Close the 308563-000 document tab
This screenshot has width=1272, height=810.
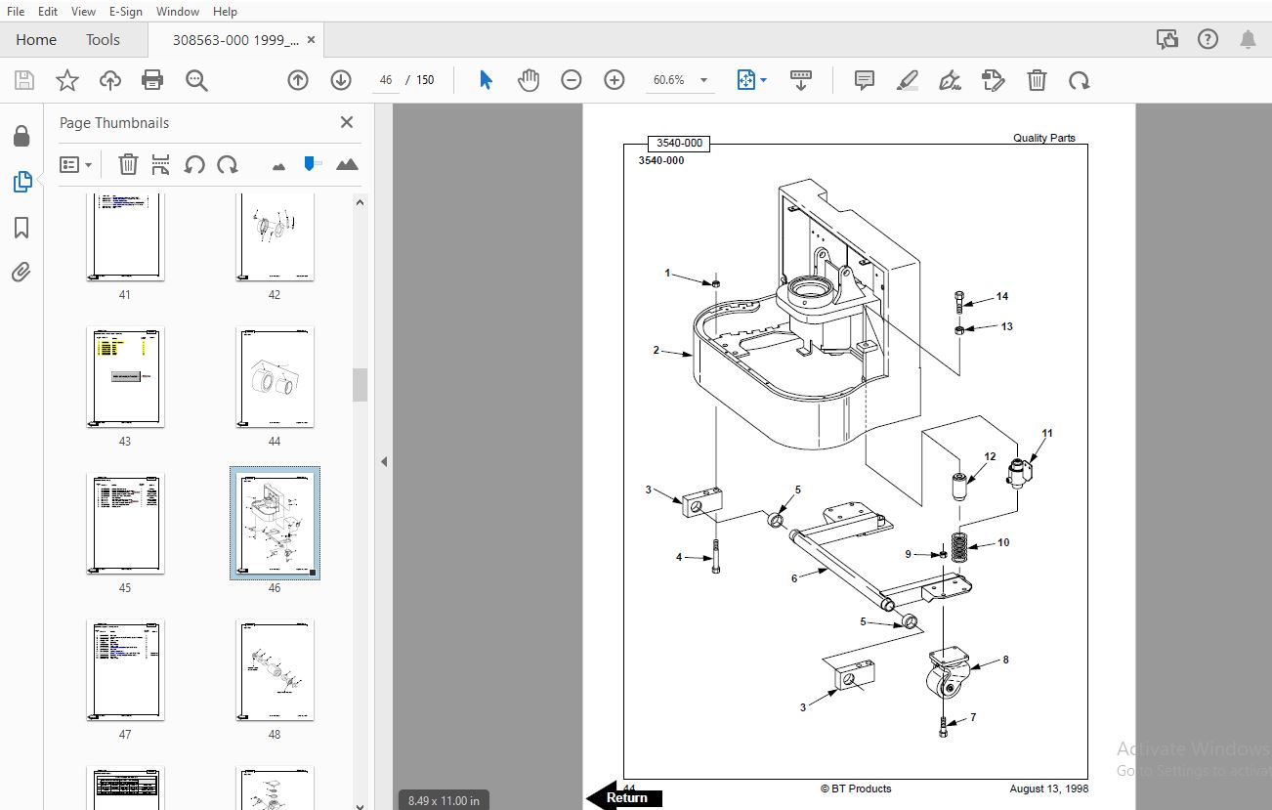coord(312,40)
